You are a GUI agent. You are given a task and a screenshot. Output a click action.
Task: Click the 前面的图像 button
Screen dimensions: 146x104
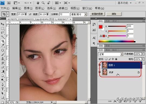pyautogui.click(x=97, y=14)
